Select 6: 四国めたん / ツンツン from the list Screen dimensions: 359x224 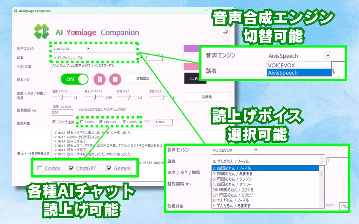(265, 179)
